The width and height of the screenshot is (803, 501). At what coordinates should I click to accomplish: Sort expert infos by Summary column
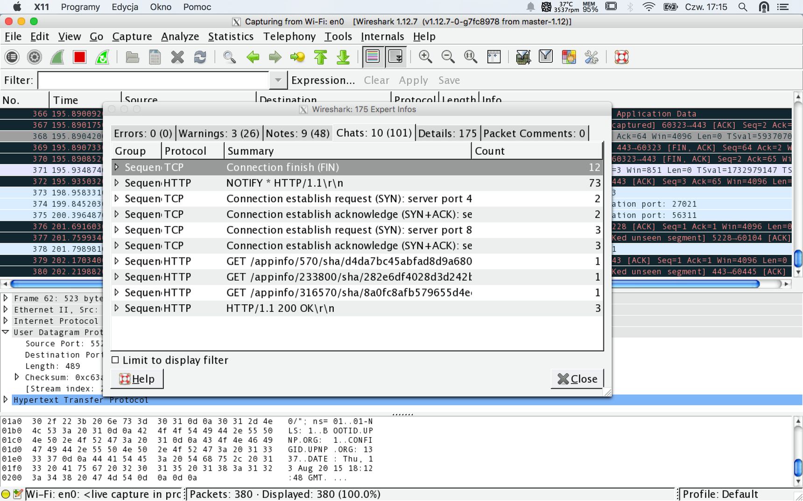click(348, 151)
